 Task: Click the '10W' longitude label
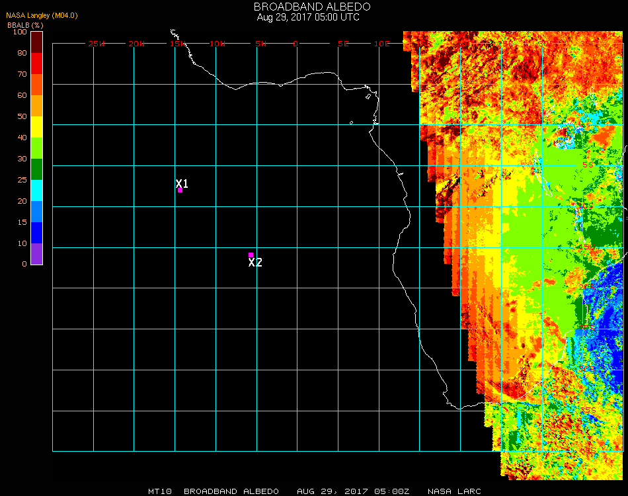point(217,44)
